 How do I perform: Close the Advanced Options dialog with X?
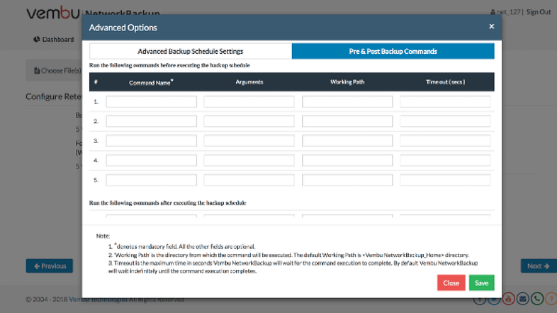click(x=491, y=26)
